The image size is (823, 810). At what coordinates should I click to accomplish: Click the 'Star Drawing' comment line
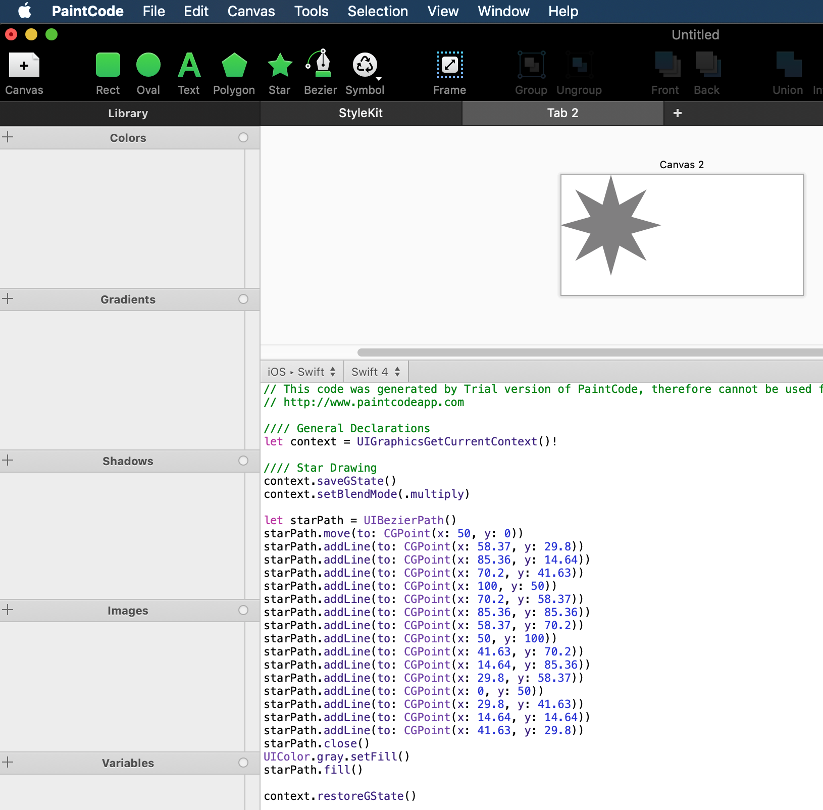click(320, 468)
